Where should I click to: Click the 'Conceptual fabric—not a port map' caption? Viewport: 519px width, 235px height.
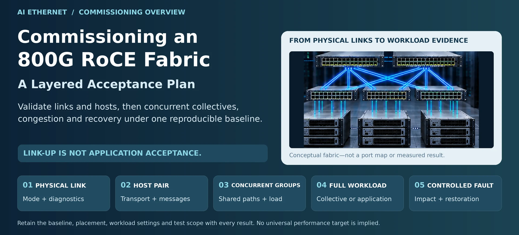(367, 155)
